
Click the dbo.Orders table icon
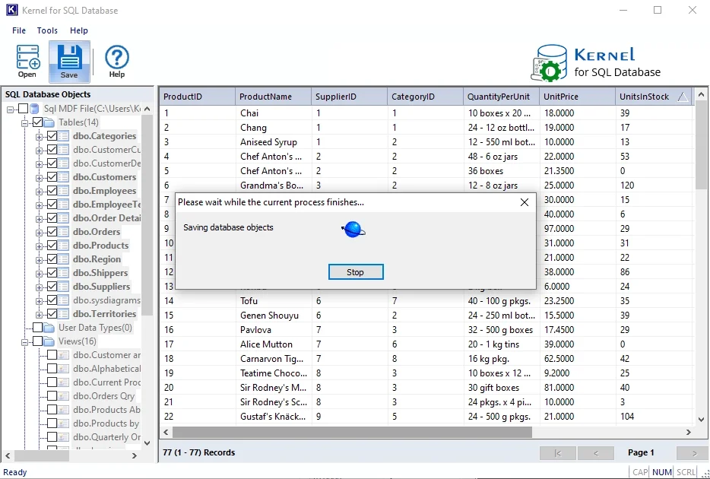64,232
